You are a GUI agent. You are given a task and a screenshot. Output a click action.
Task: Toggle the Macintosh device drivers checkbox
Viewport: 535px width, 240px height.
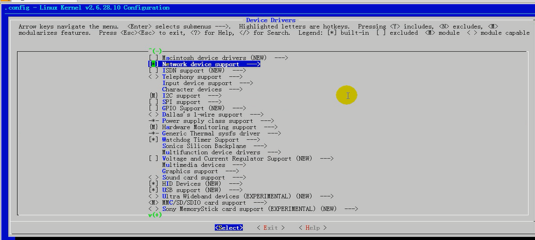(x=153, y=58)
